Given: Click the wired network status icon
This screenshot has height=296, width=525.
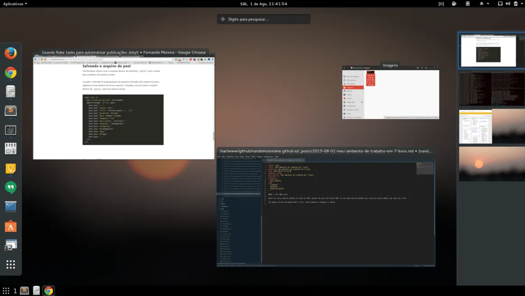Looking at the screenshot, I should point(500,4).
